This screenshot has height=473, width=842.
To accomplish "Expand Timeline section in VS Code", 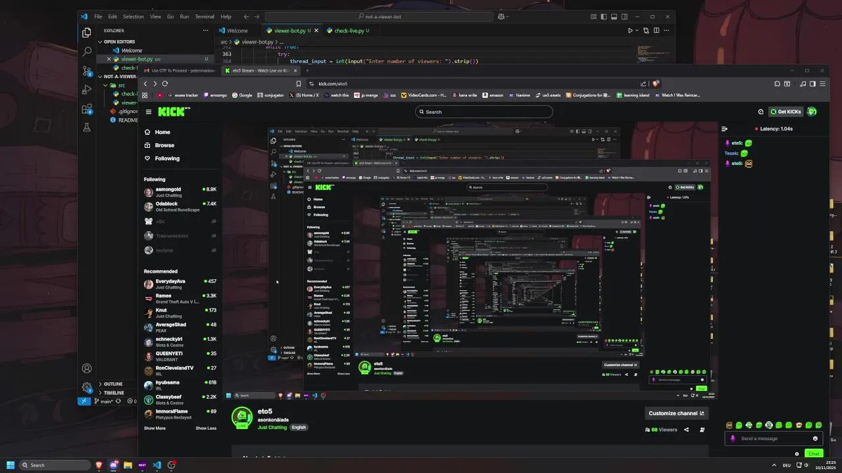I will 113,392.
